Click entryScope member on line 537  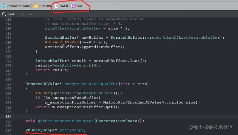(x=72, y=130)
